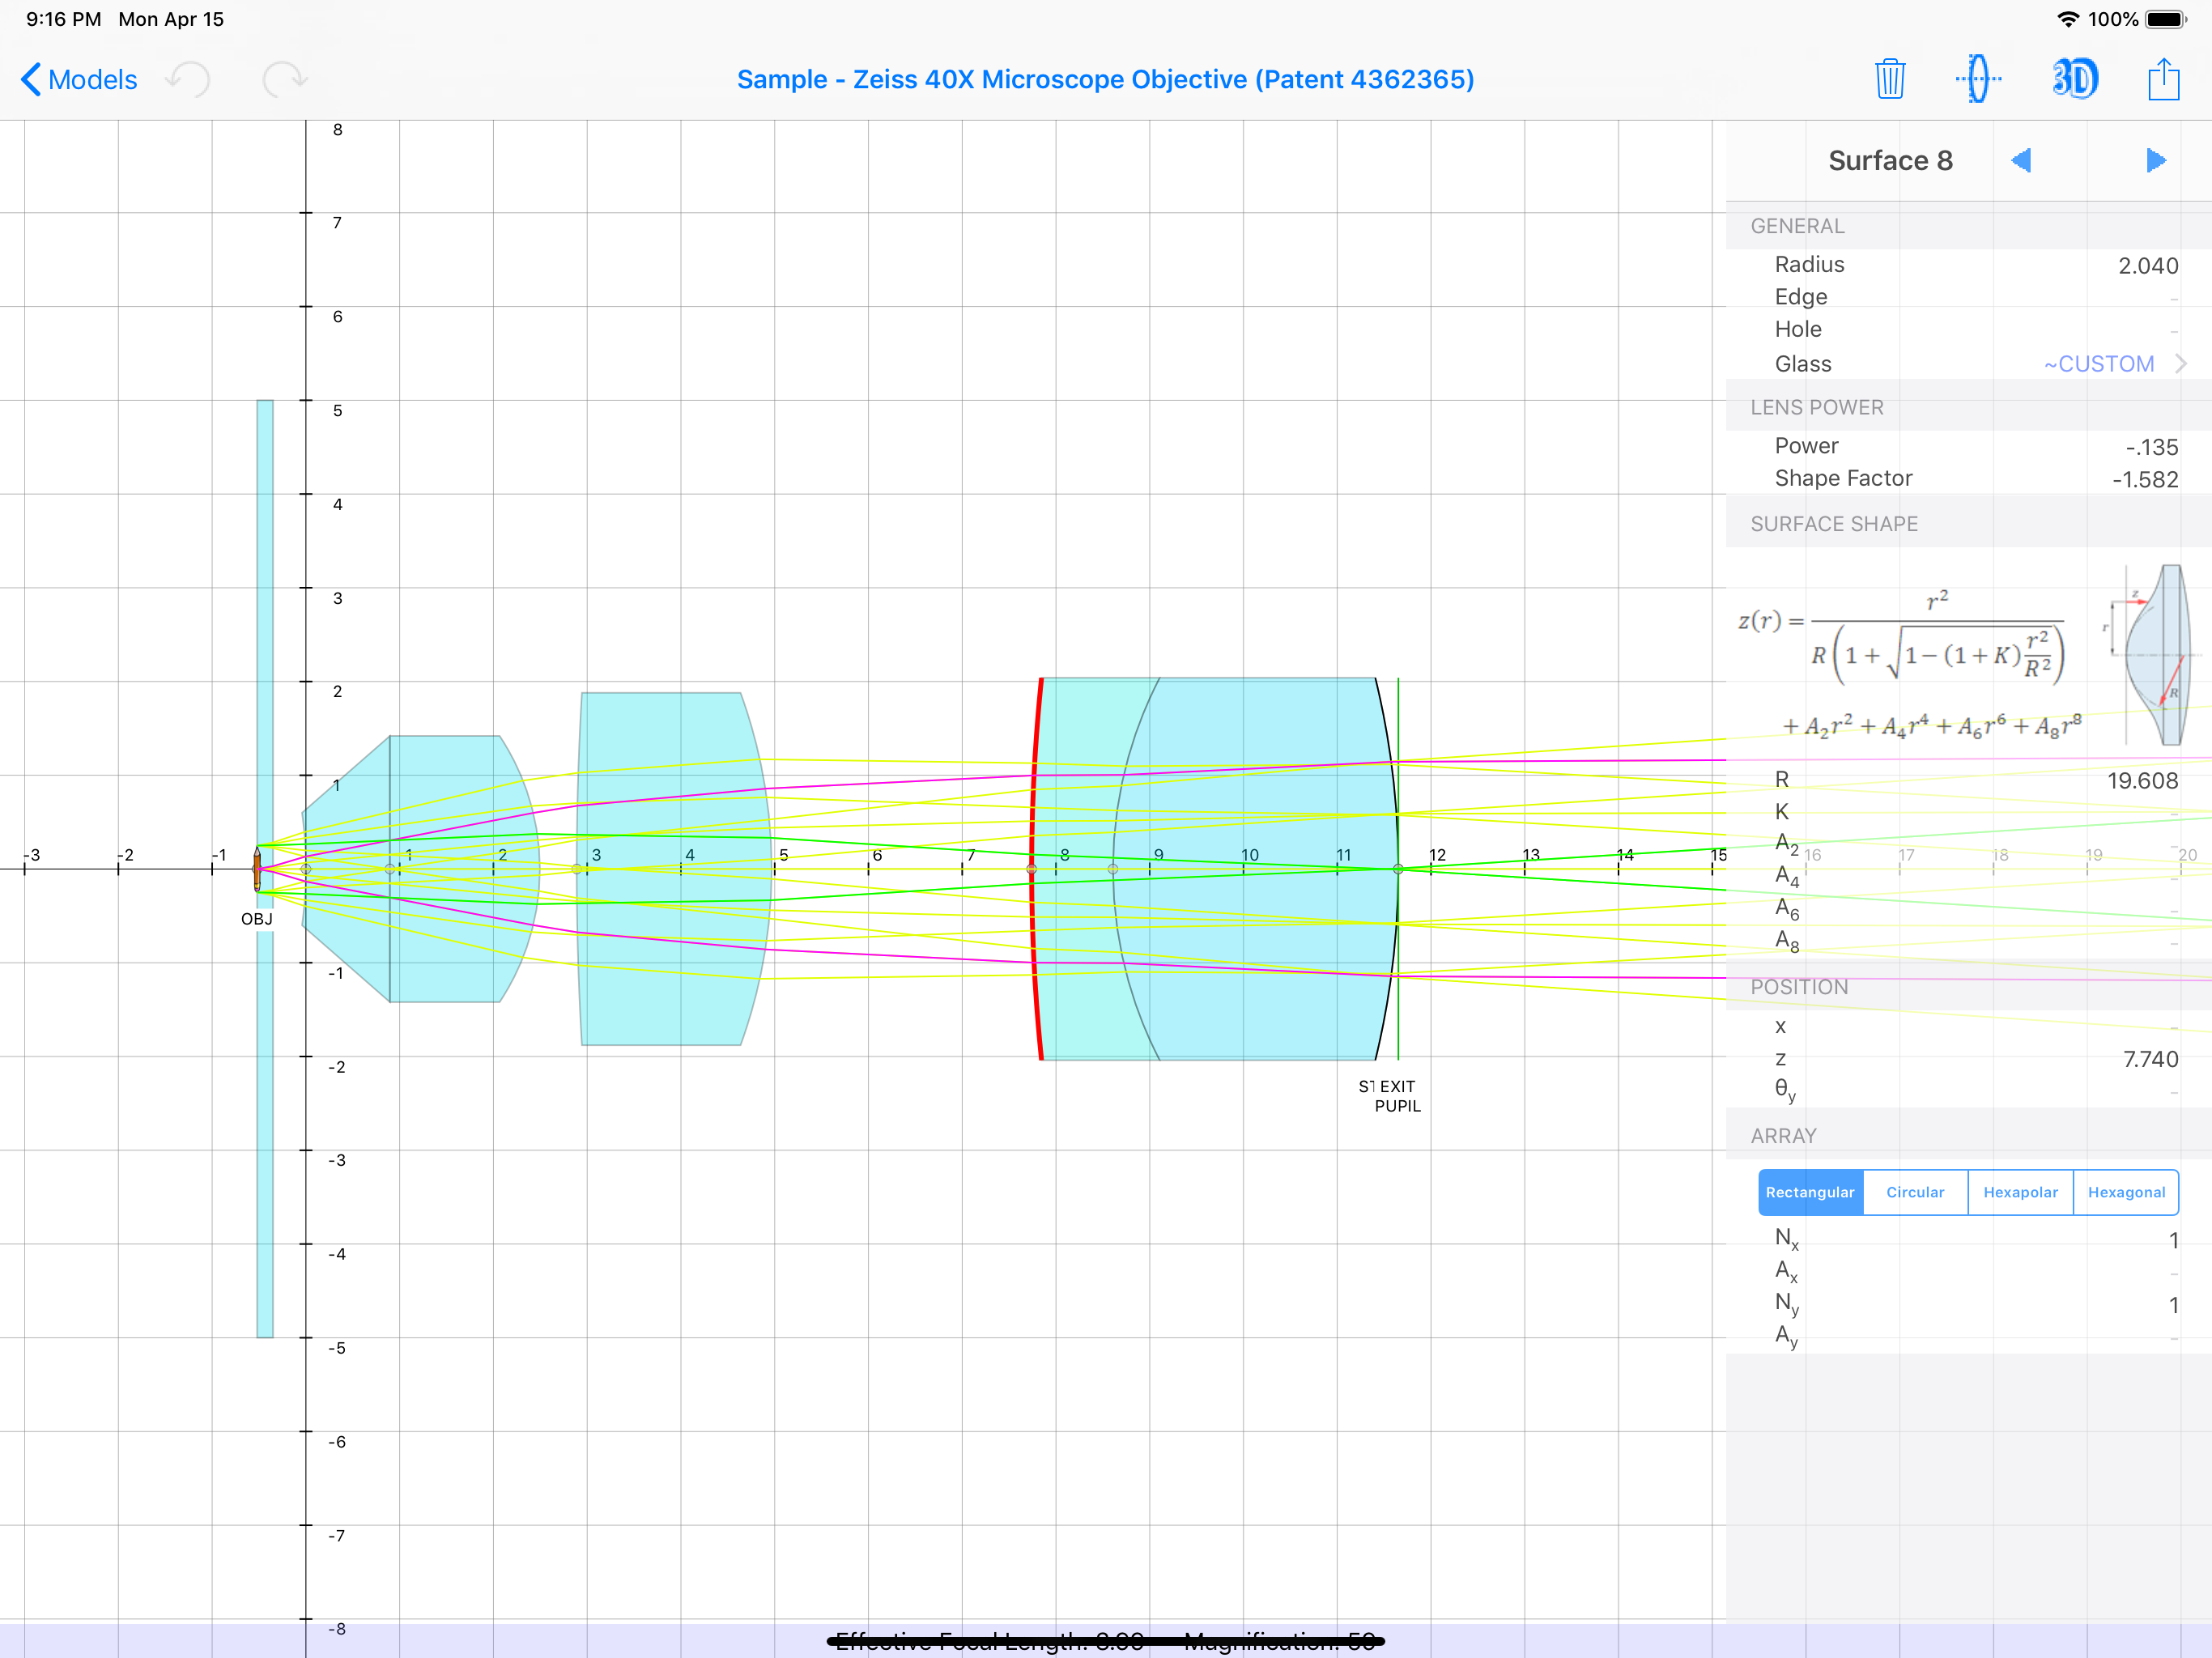Tap the lens shape diagram thumbnail
Viewport: 2212px width, 1658px height.
pyautogui.click(x=2151, y=655)
